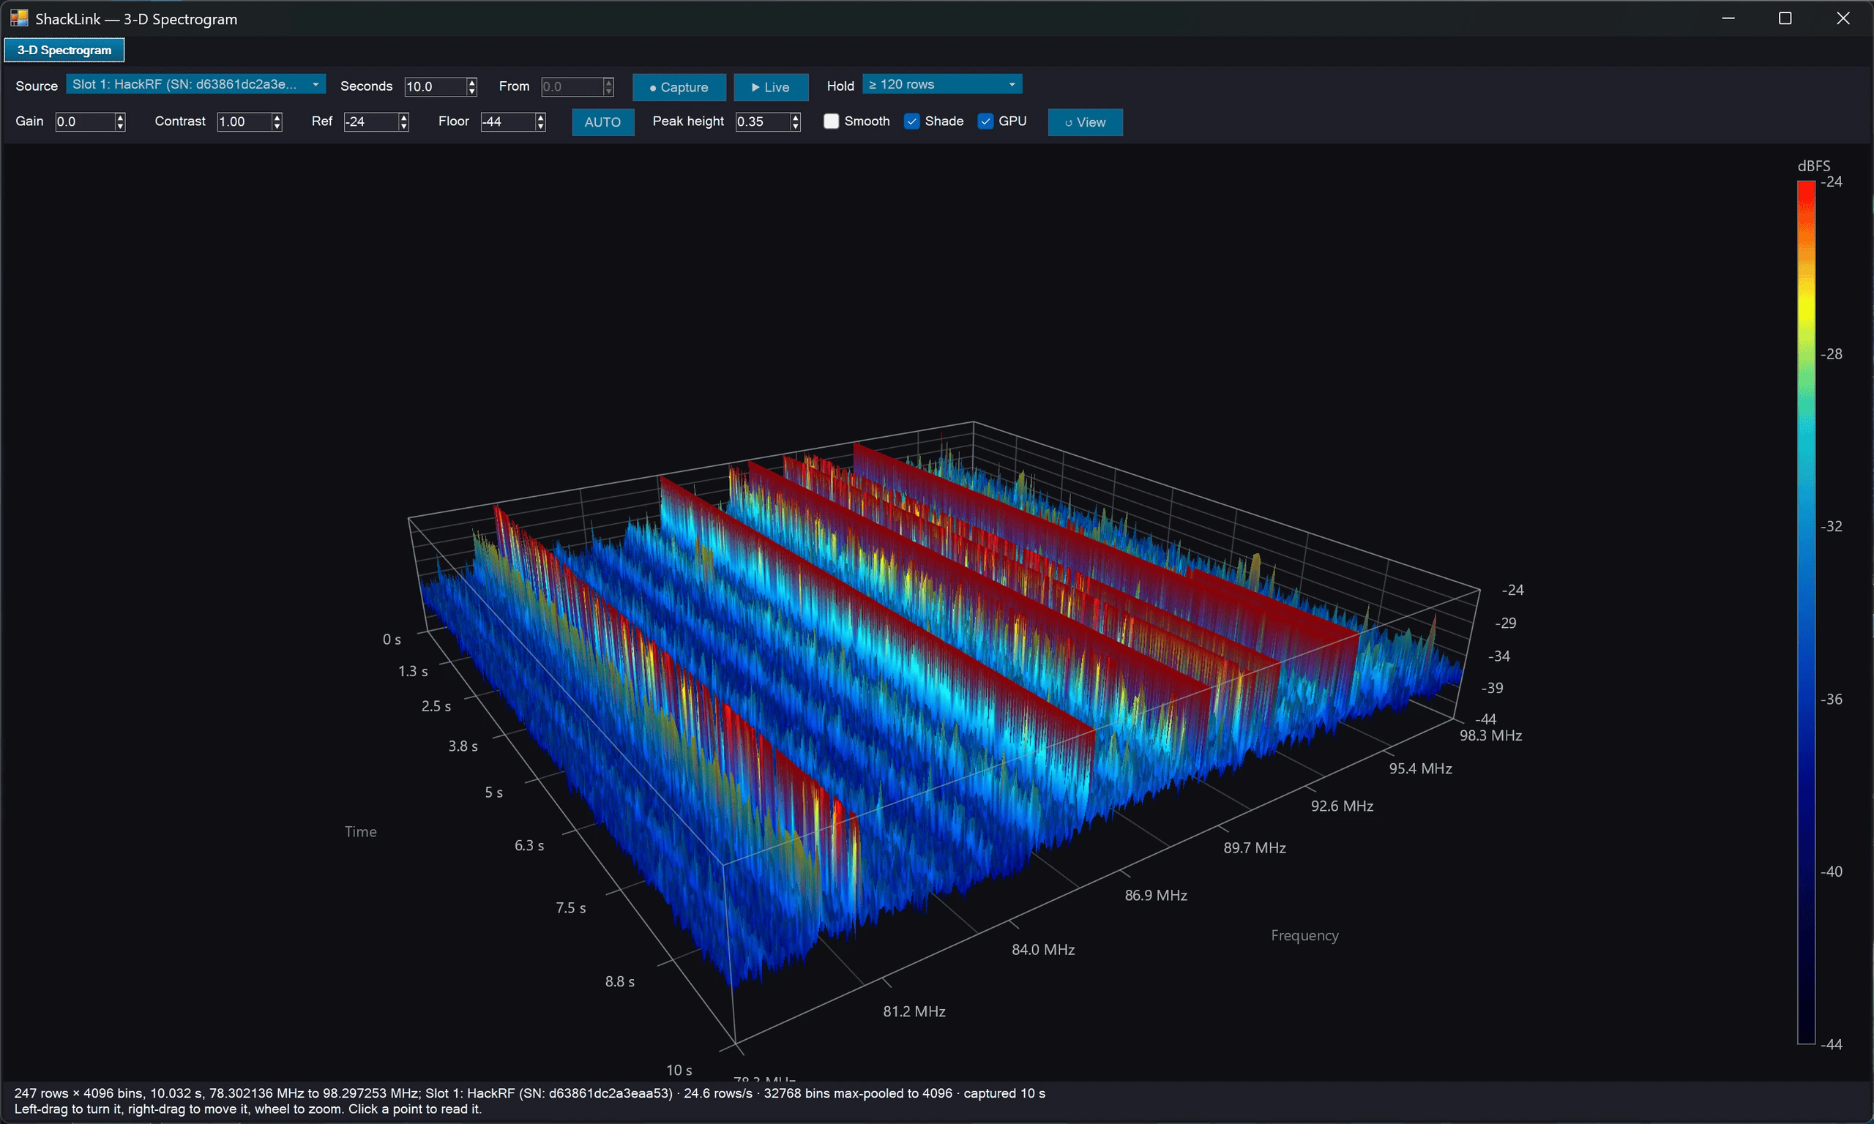
Task: Close the ShackLink window
Action: point(1843,18)
